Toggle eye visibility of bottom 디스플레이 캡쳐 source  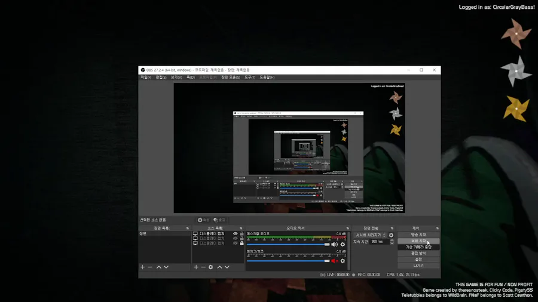[236, 243]
